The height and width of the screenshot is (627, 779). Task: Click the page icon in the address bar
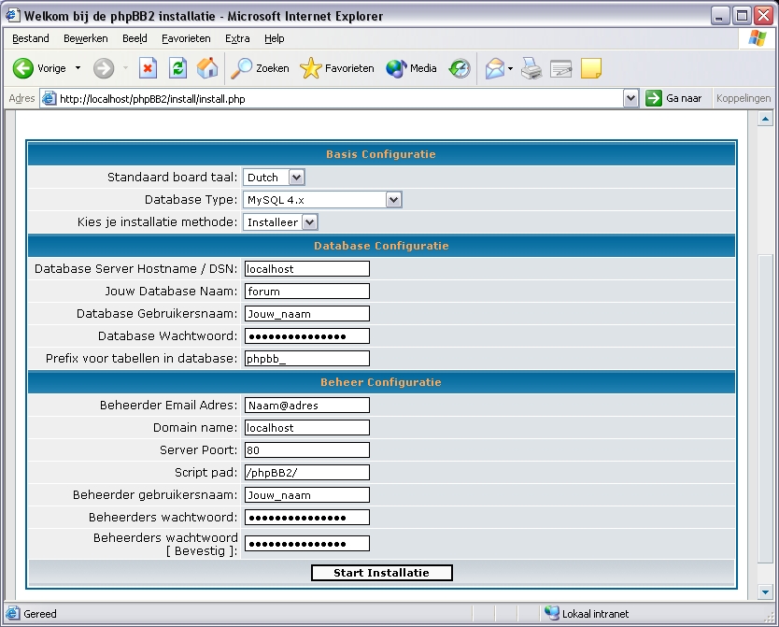49,98
